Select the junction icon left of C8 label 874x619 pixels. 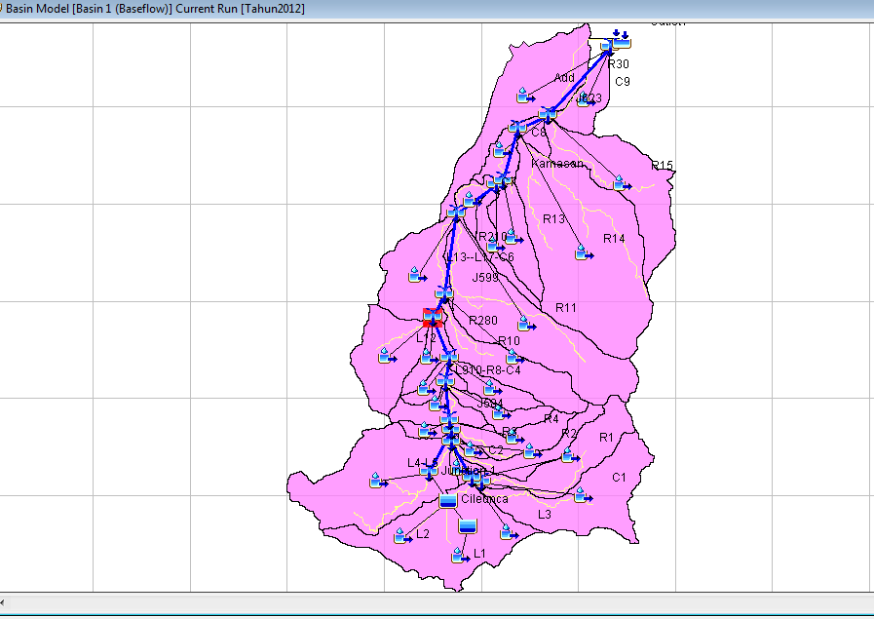(x=516, y=129)
